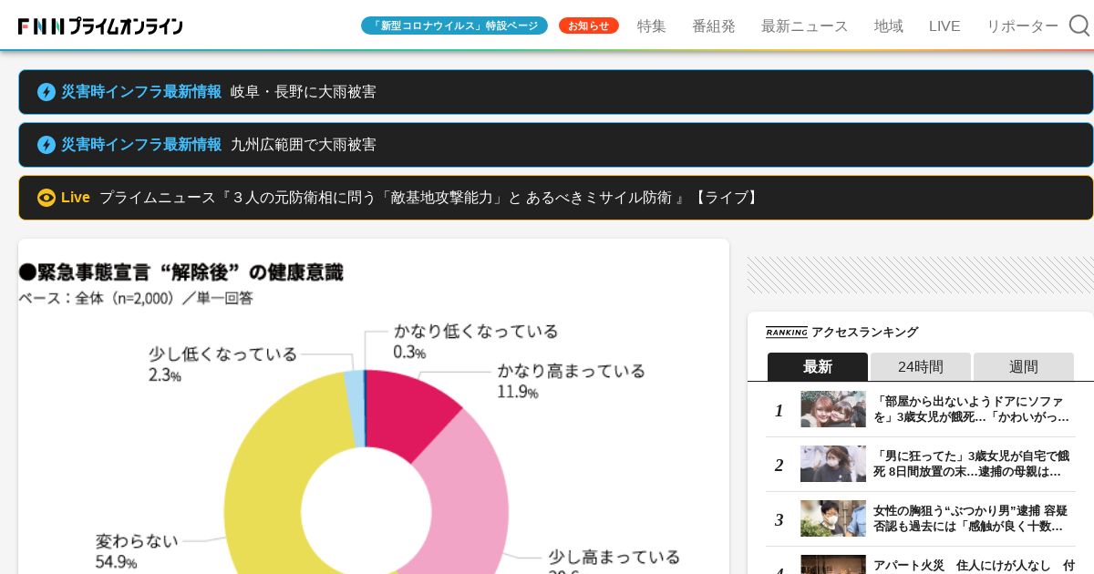
Task: Click the 少し低くなっている 2.3% label
Action: pos(223,364)
